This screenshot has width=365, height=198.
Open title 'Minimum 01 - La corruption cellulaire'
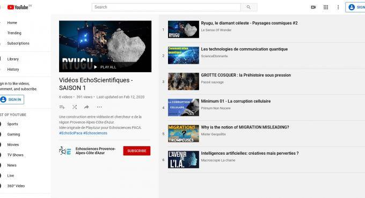point(236,101)
